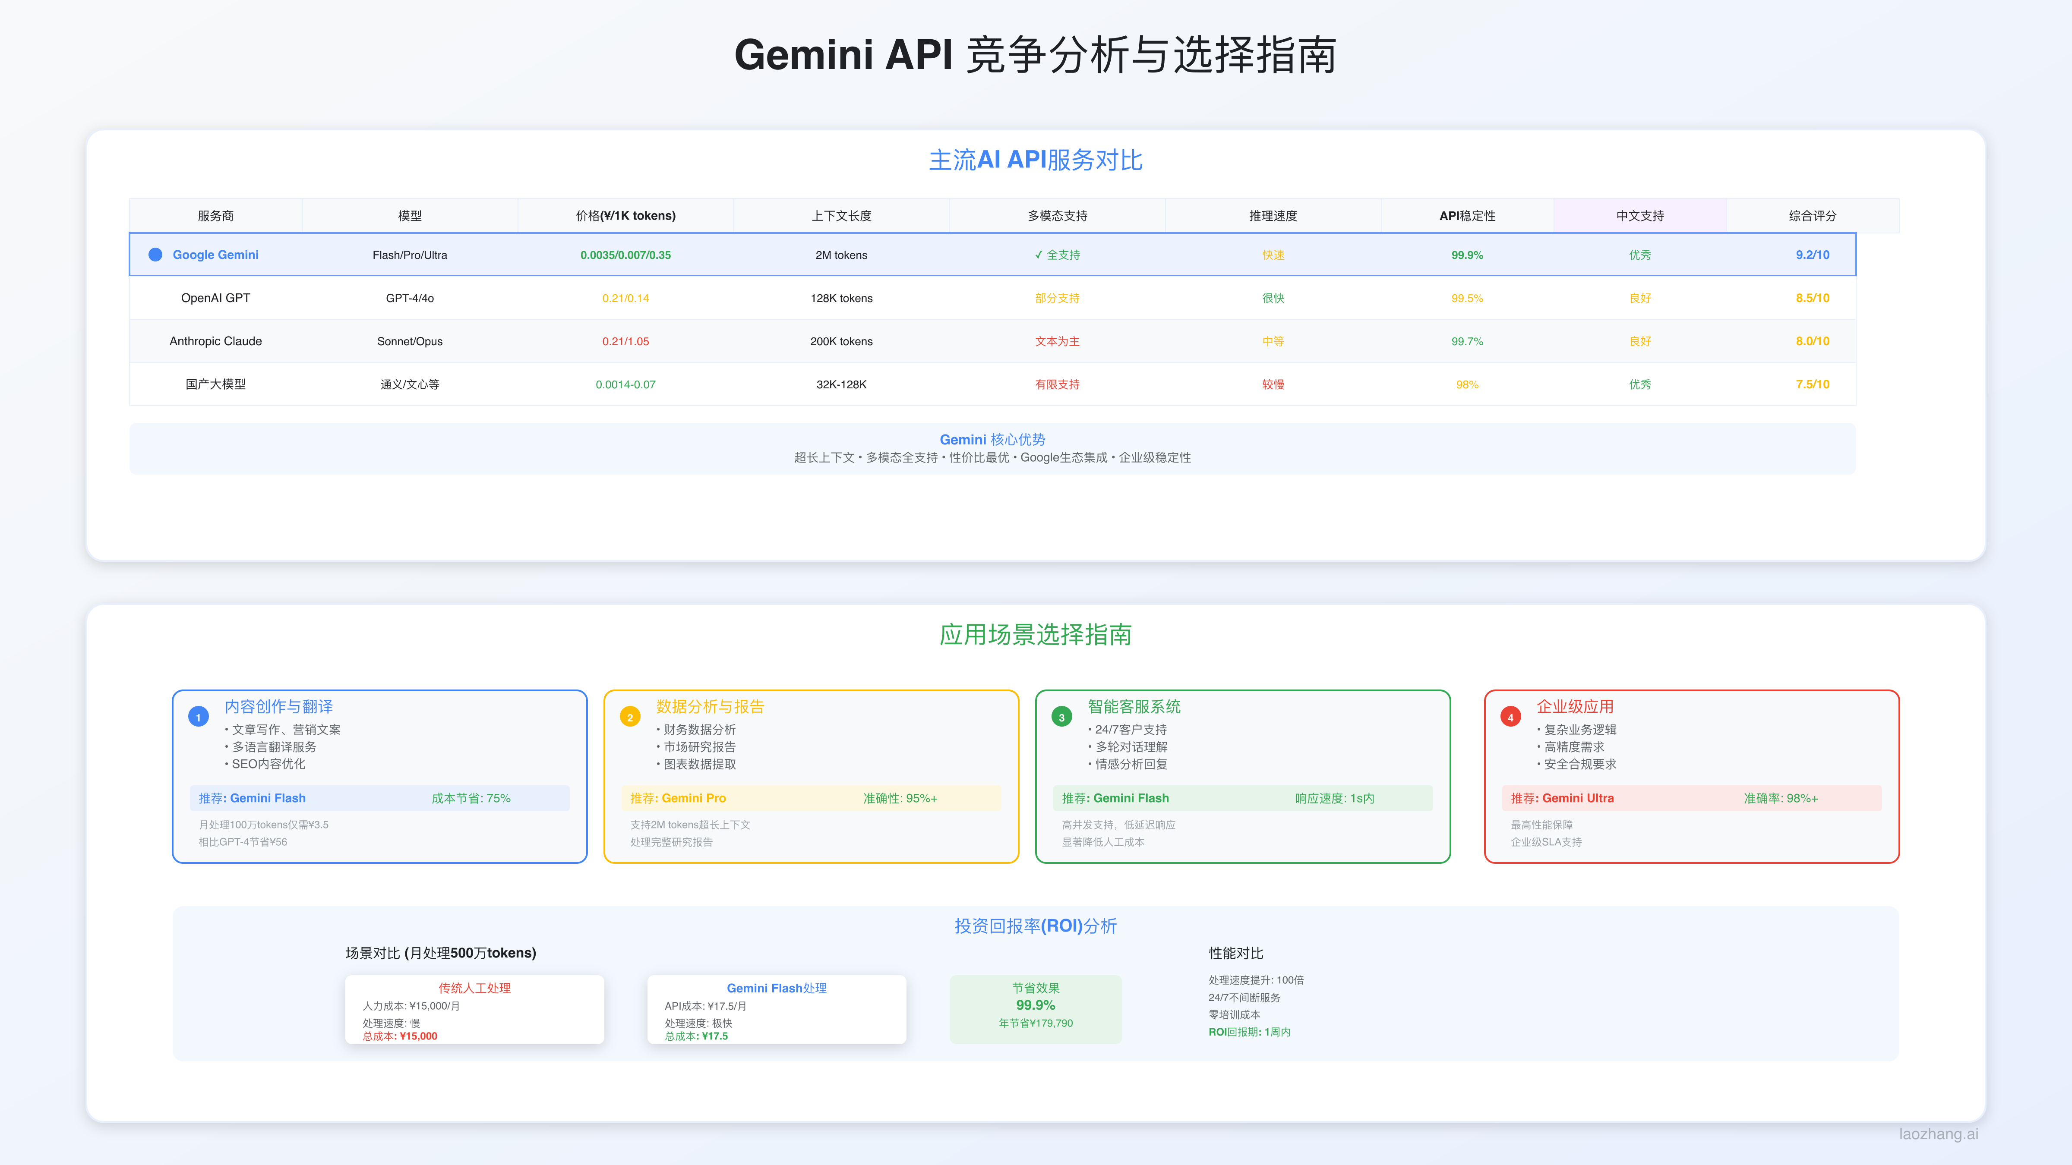Screen dimensions: 2072x1165
Task: Click the 总成本: ¥17.5 green total
Action: tap(697, 1036)
